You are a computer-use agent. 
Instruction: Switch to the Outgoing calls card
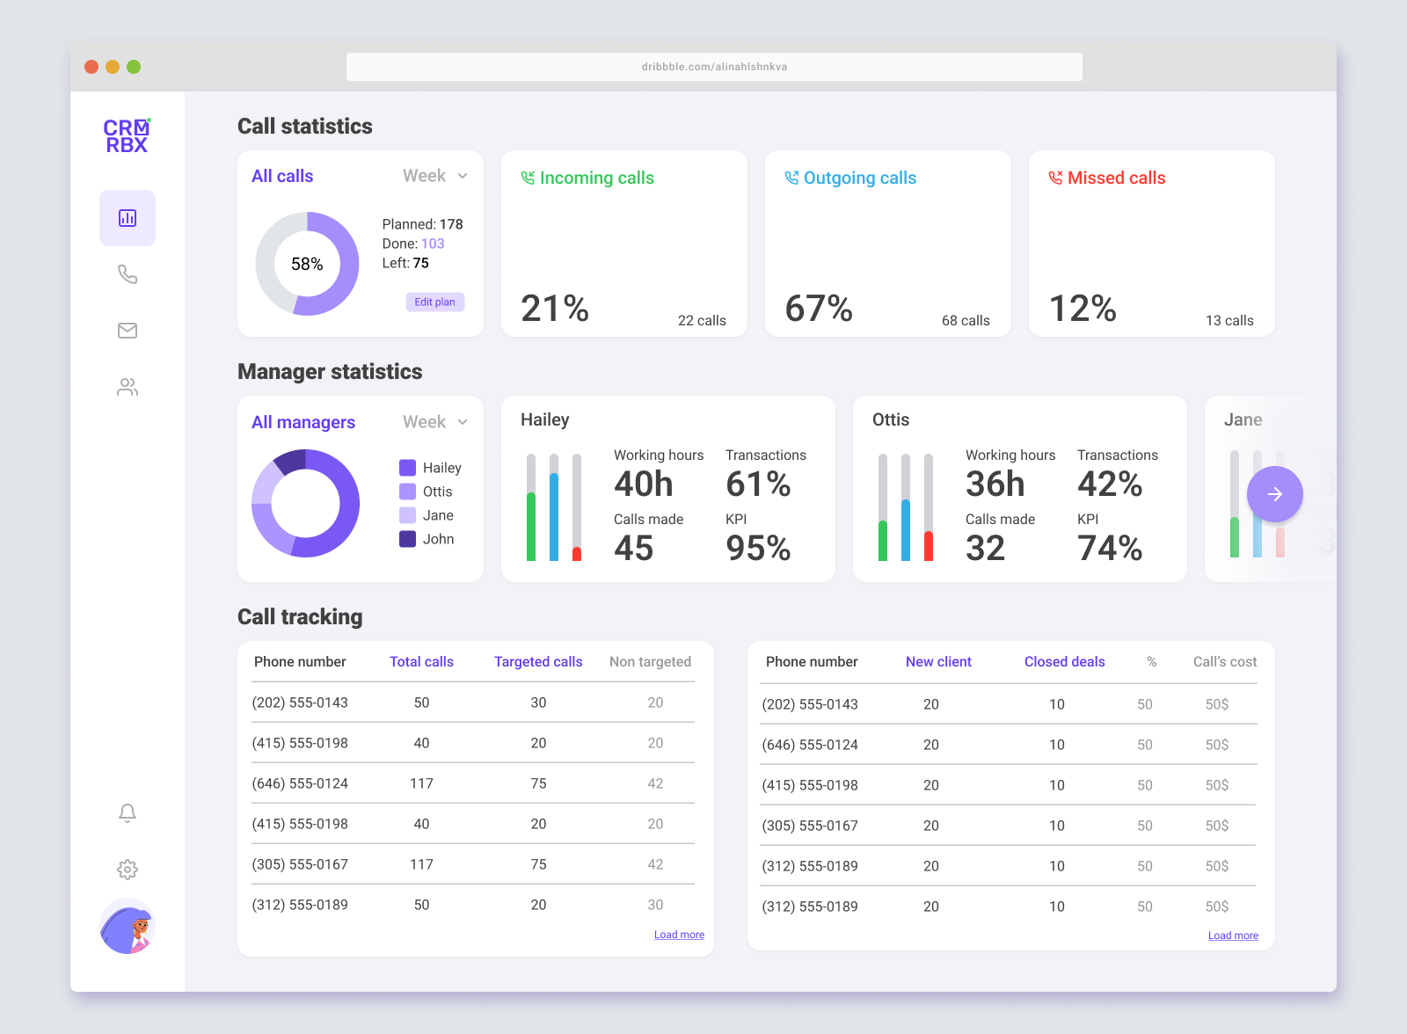(x=887, y=244)
